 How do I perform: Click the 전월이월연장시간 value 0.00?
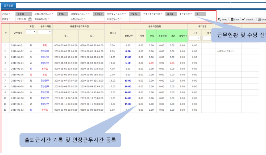click(171, 14)
